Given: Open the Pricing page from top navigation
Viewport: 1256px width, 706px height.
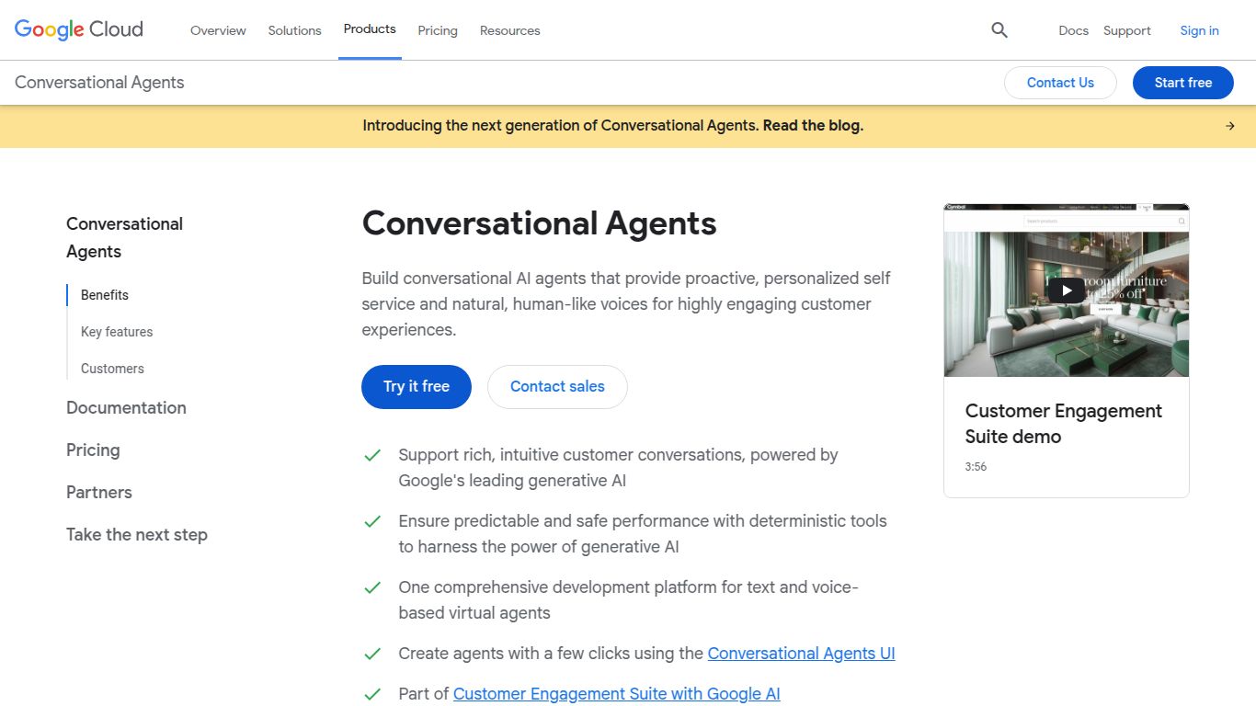Looking at the screenshot, I should (438, 30).
